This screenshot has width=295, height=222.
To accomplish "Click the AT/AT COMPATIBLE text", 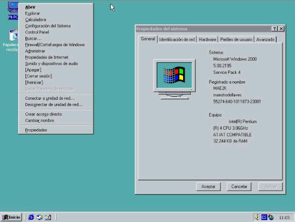I will point(232,134).
